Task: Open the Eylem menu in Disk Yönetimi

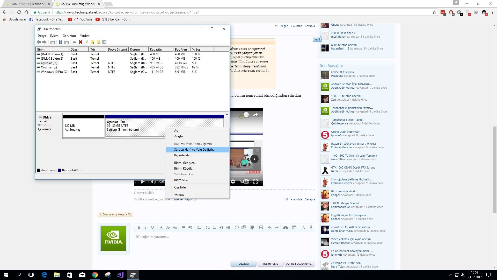Action: click(x=54, y=36)
